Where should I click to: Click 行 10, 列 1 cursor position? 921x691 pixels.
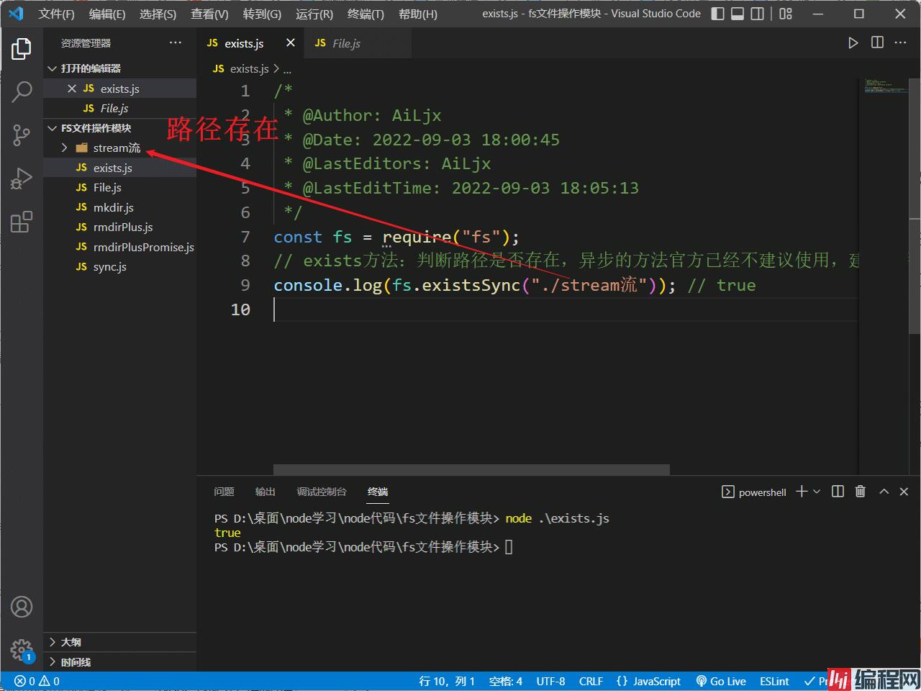(x=447, y=681)
